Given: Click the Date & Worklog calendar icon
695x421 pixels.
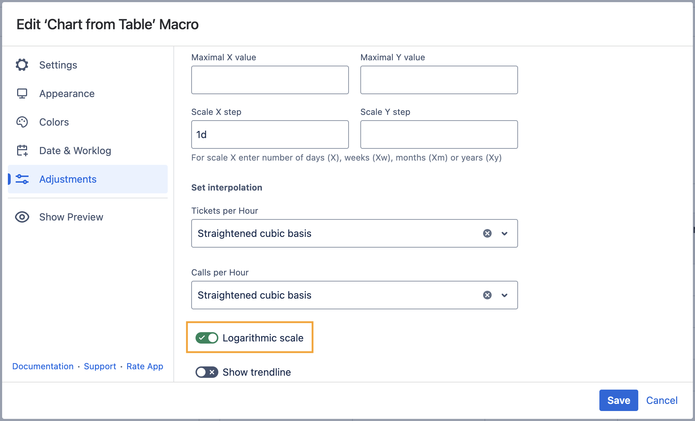Looking at the screenshot, I should pos(22,151).
